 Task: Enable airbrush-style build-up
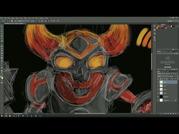pyautogui.click(x=54, y=21)
